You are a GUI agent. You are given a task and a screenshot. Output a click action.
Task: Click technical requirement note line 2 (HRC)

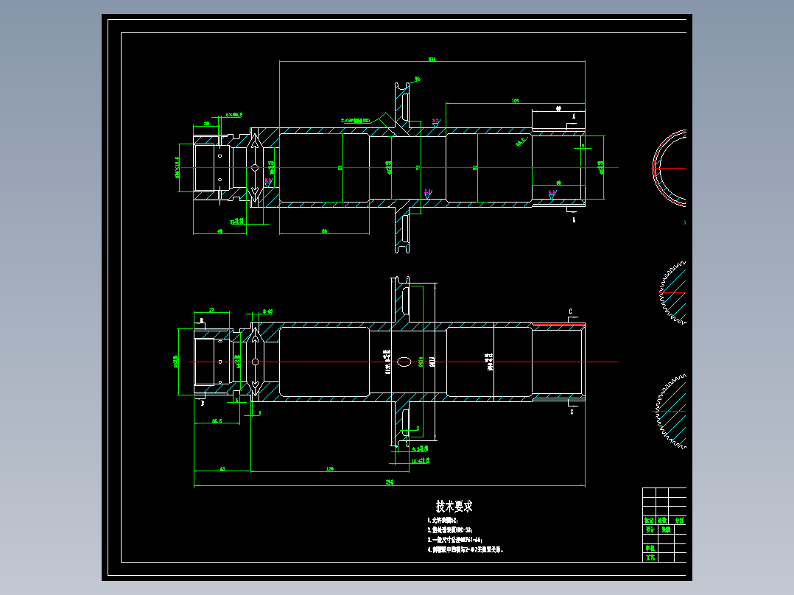[x=450, y=530]
